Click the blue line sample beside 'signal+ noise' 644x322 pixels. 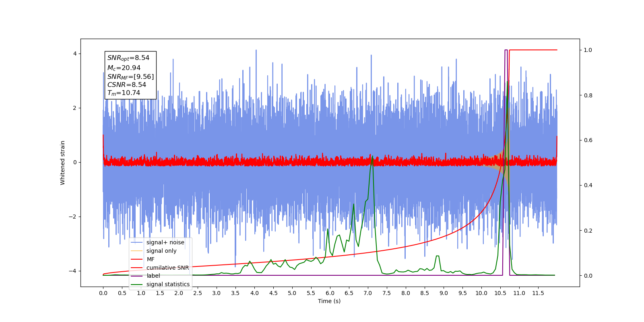click(x=137, y=242)
